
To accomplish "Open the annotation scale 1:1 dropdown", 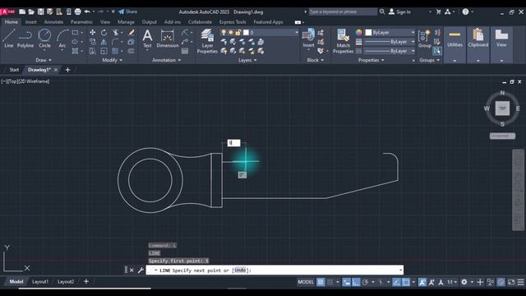I will (x=452, y=282).
